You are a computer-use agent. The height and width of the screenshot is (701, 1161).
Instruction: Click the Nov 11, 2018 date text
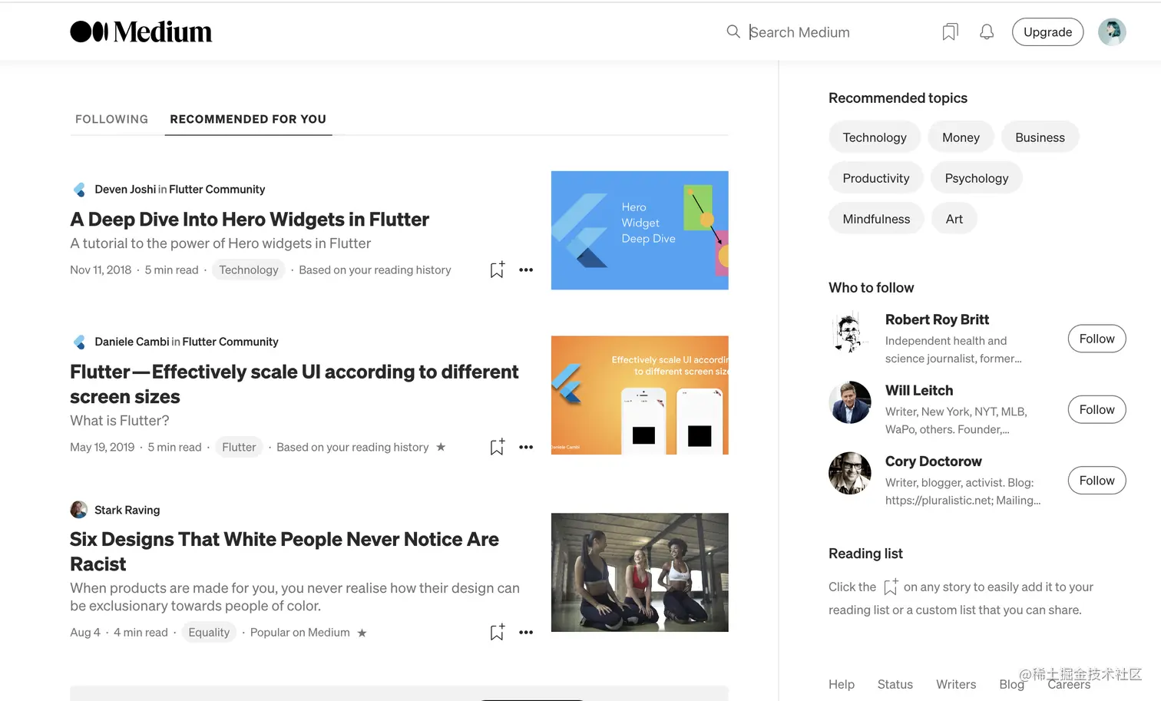click(x=101, y=269)
